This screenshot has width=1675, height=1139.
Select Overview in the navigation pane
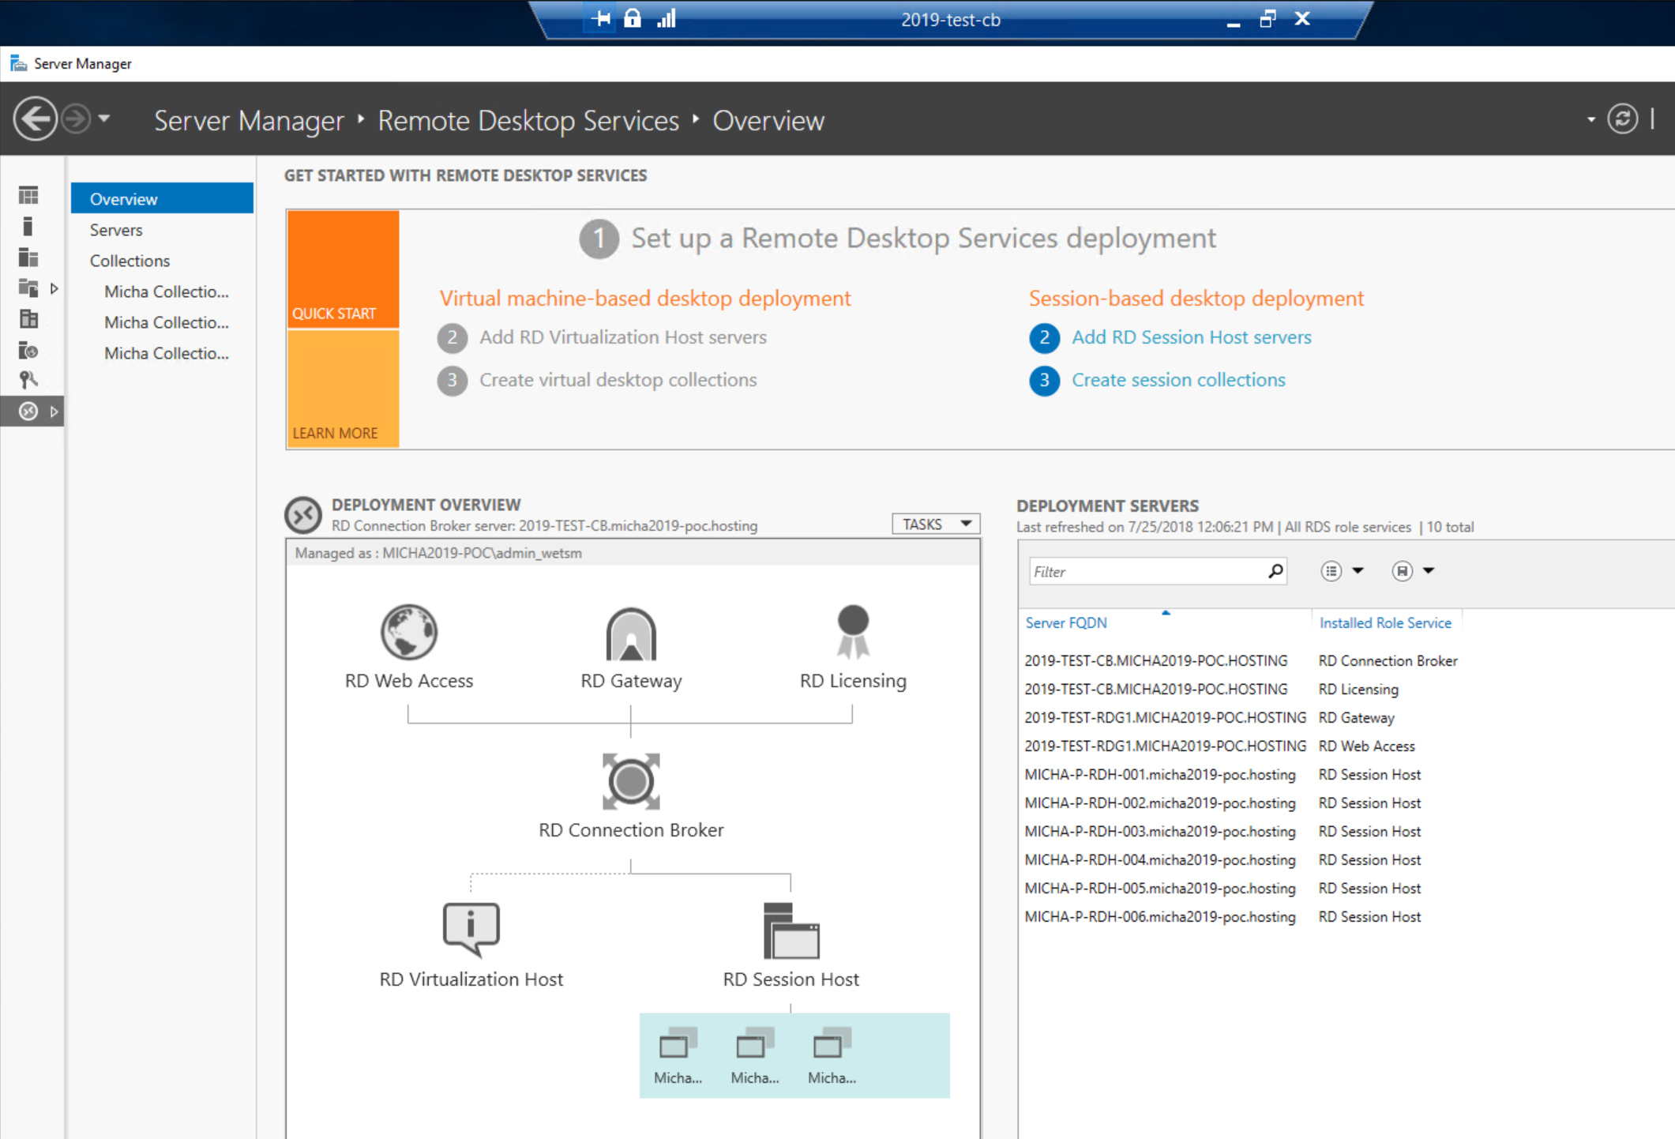click(x=162, y=199)
